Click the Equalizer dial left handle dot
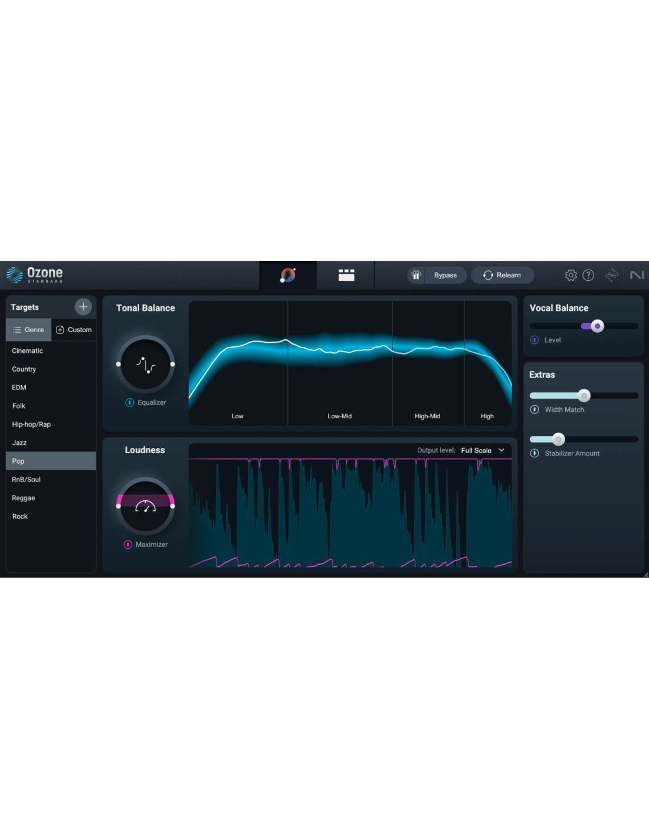Image resolution: width=649 pixels, height=839 pixels. [x=119, y=364]
